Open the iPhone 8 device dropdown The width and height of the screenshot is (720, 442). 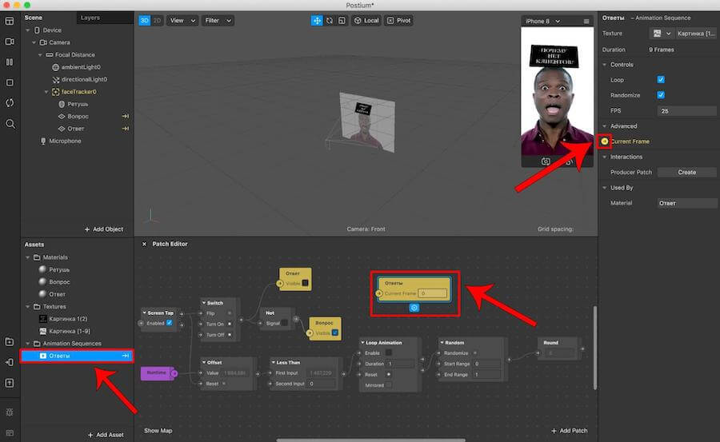pyautogui.click(x=546, y=21)
